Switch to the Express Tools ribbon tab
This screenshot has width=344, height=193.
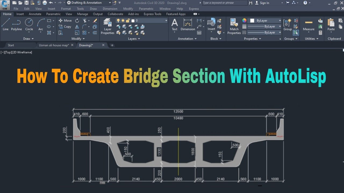[152, 14]
